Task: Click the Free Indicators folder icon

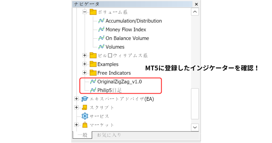Action: click(x=93, y=73)
